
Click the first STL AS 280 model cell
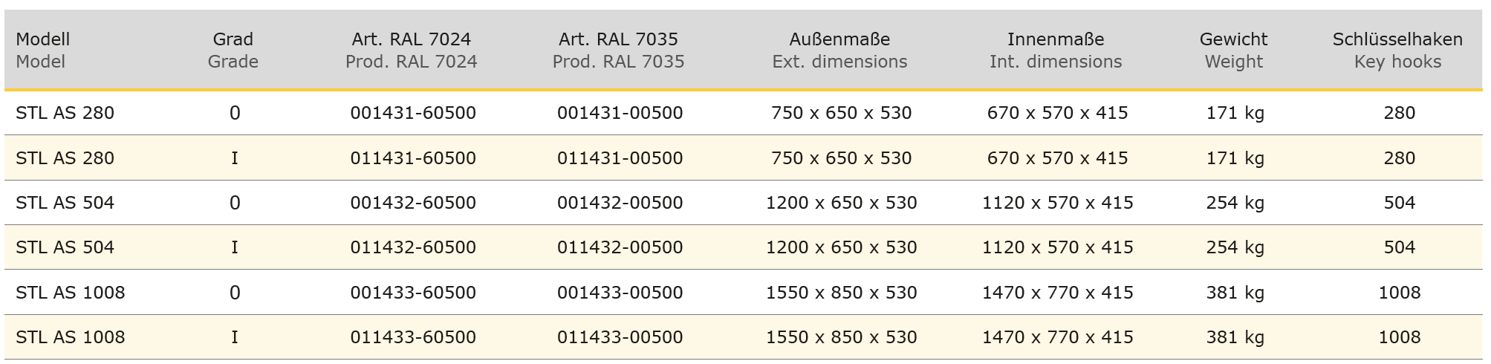65,113
